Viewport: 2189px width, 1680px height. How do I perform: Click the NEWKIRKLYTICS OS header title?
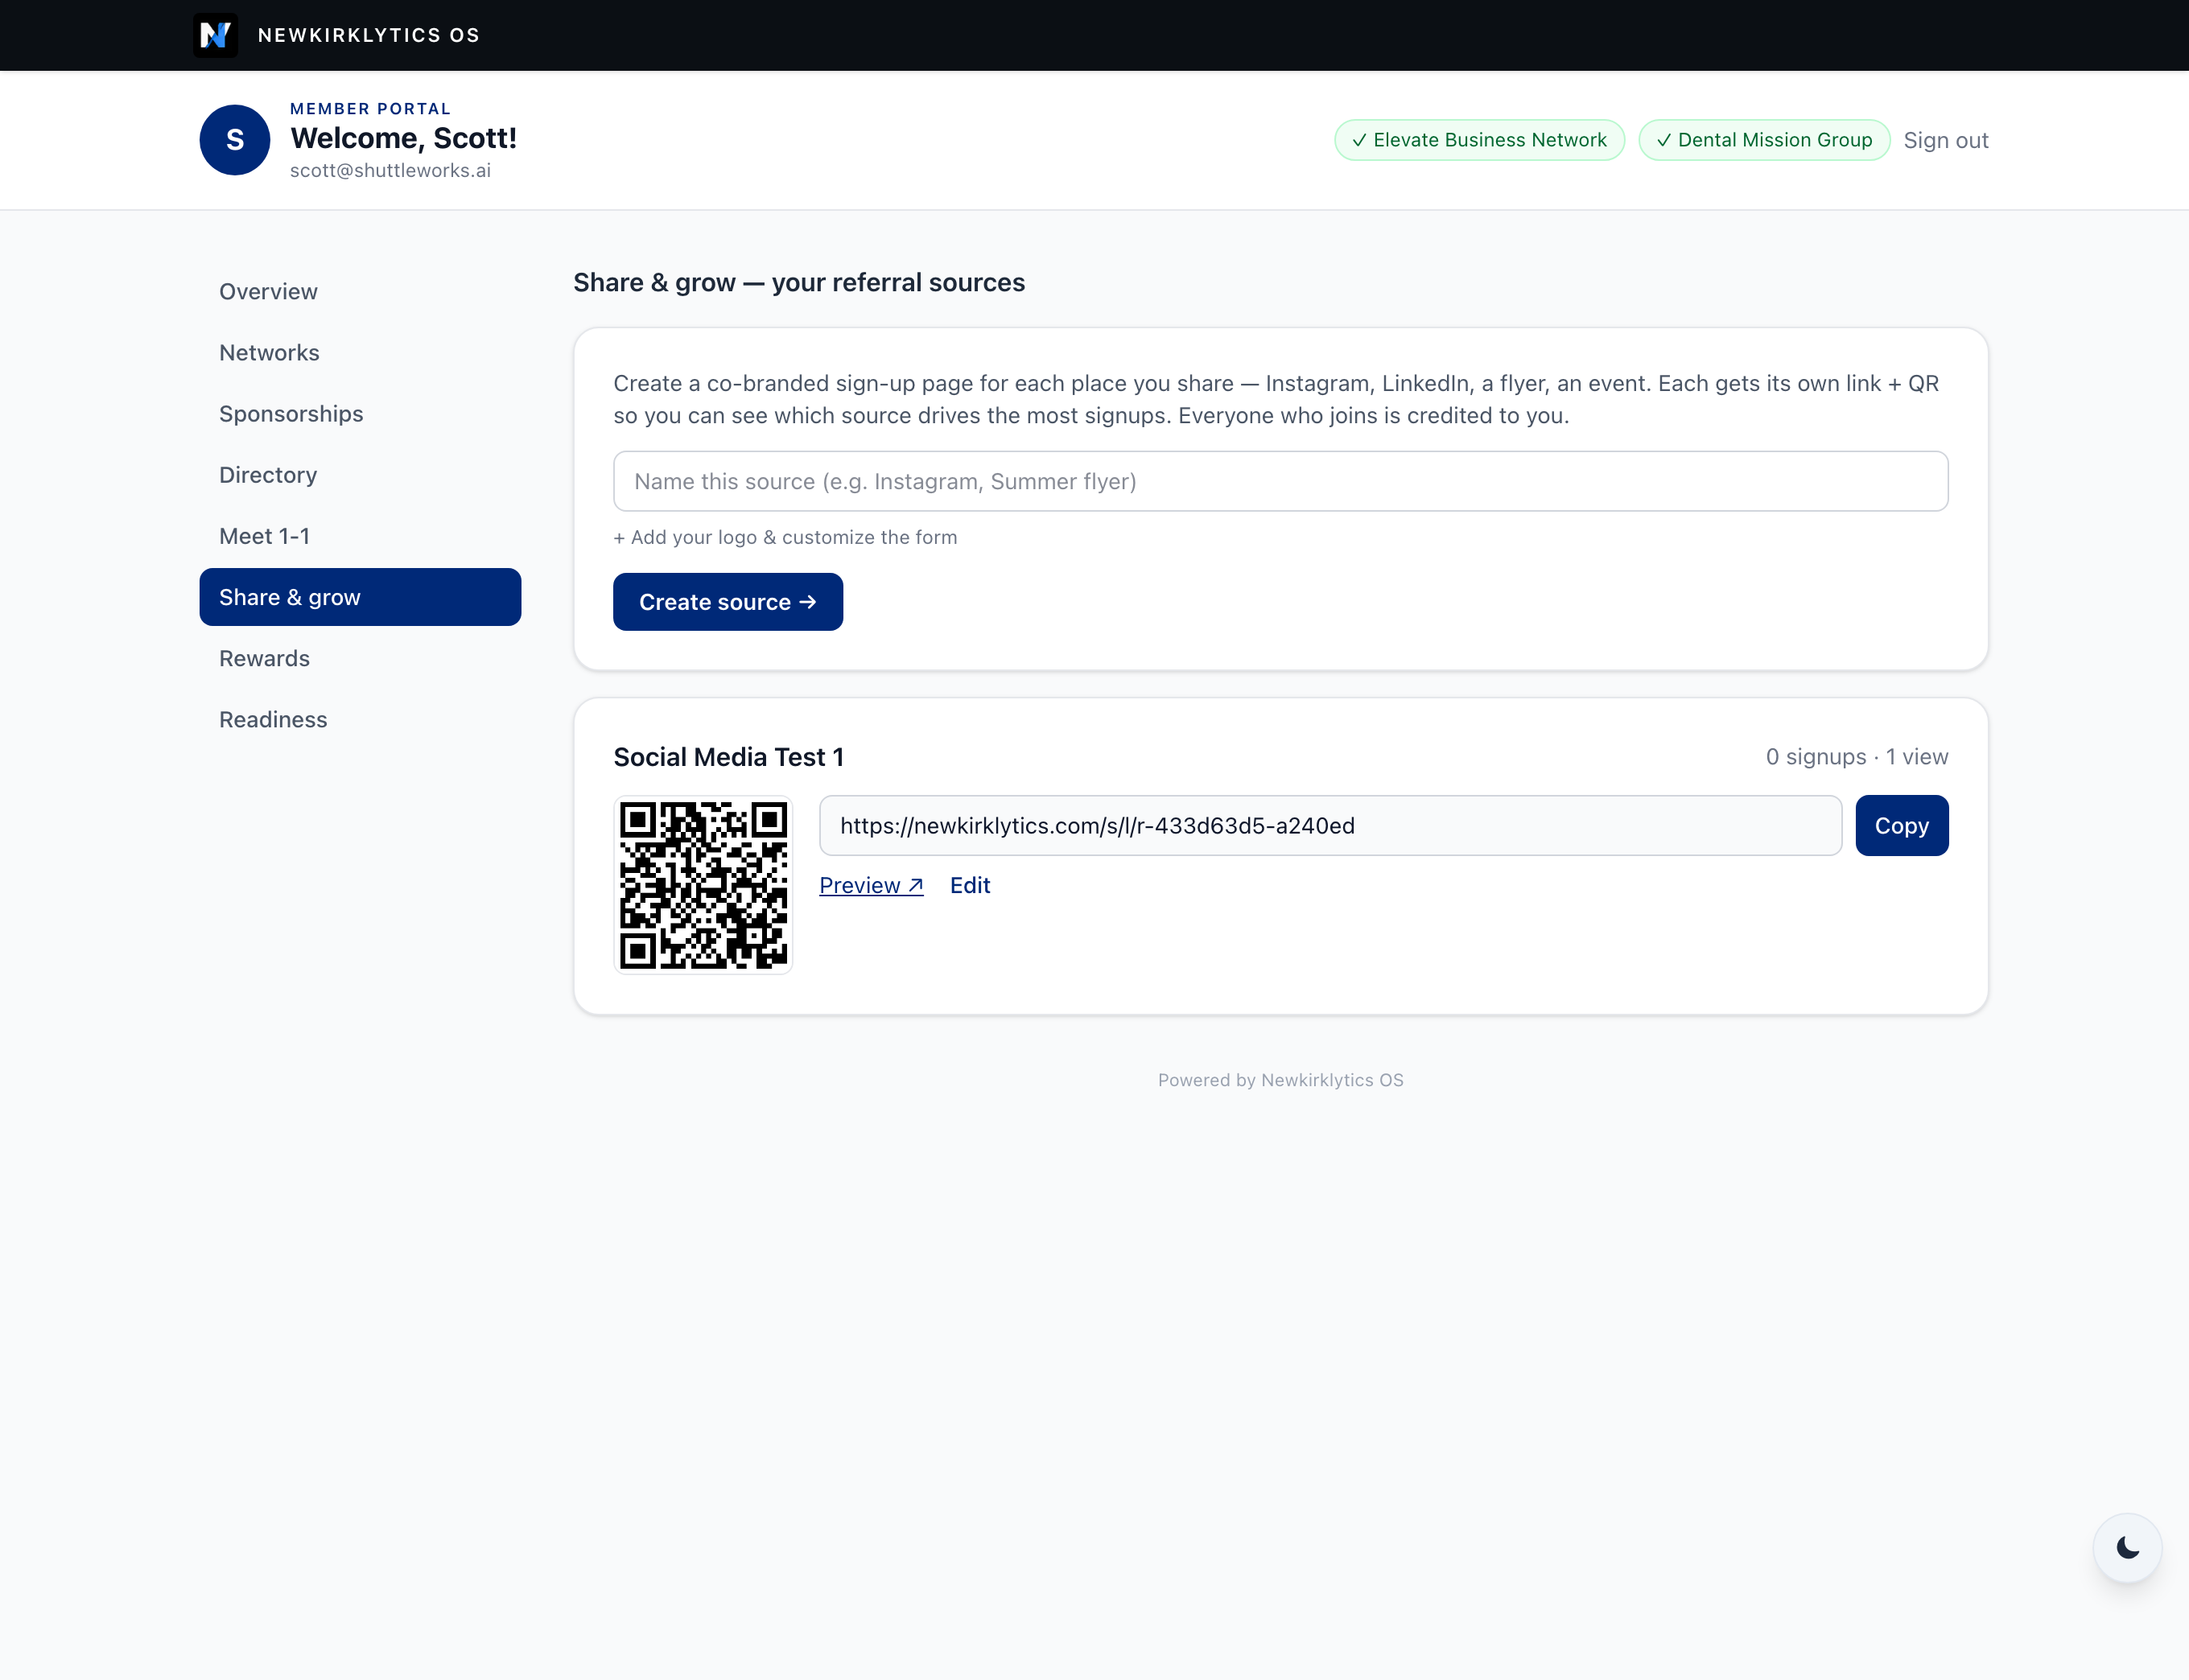369,35
